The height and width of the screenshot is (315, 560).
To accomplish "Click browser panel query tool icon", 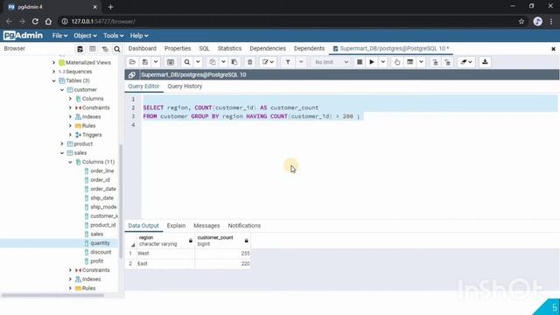I will click(x=80, y=49).
